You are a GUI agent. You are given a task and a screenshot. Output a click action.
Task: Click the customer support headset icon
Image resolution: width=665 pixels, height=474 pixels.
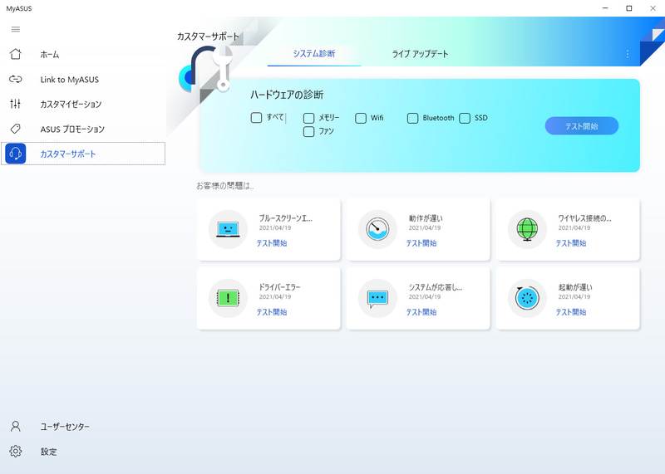(x=16, y=154)
